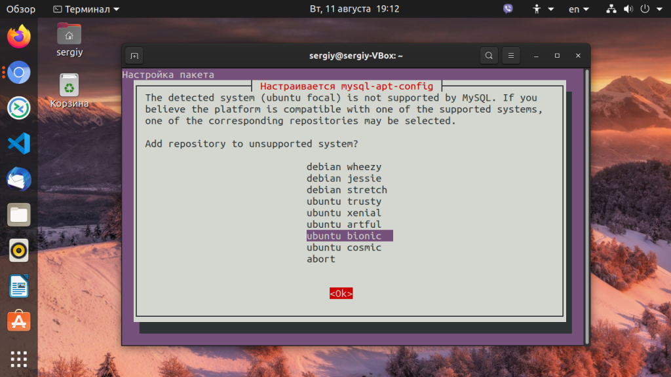This screenshot has width=671, height=377.
Task: Click the terminal search magnifier icon
Action: click(x=489, y=56)
